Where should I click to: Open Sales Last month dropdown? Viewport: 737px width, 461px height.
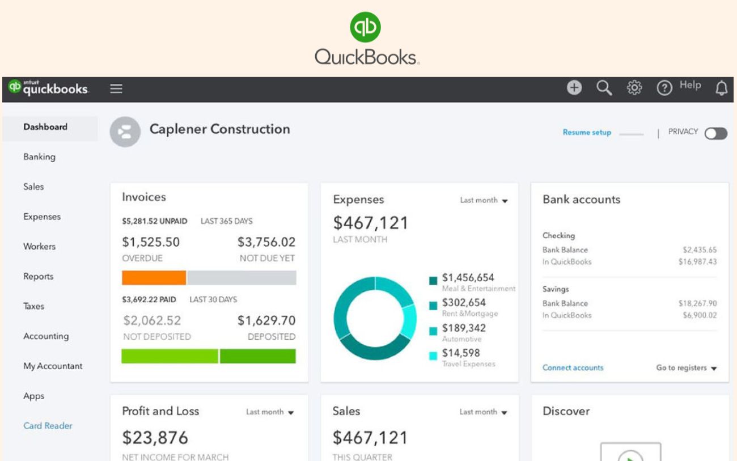(x=484, y=412)
